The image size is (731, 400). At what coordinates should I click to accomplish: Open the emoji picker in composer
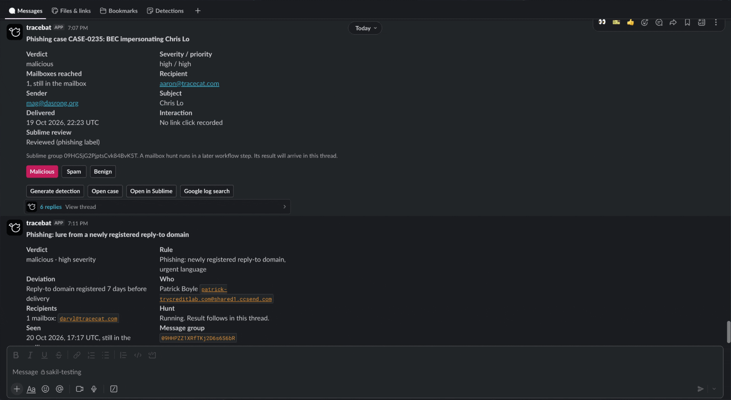click(45, 389)
